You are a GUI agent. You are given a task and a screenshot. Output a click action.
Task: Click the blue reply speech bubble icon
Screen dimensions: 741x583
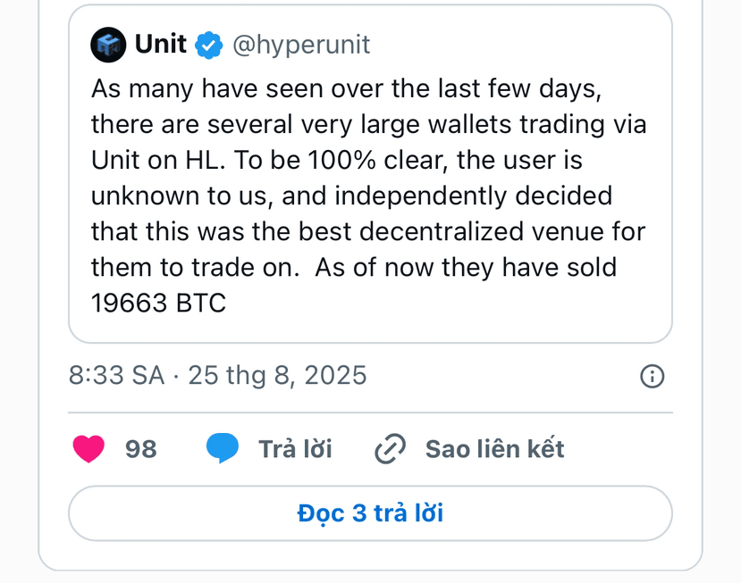[222, 447]
